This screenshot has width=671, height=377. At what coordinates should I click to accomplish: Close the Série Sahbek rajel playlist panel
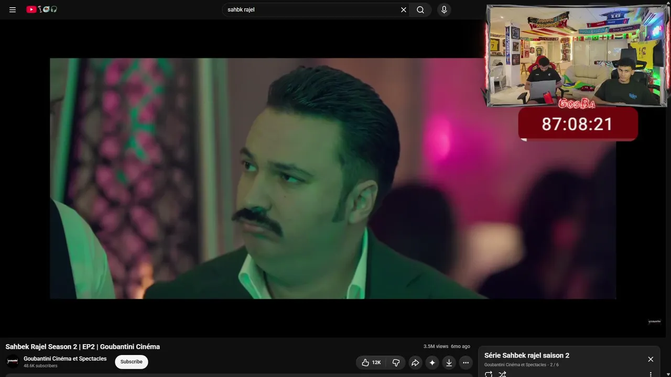pyautogui.click(x=651, y=359)
